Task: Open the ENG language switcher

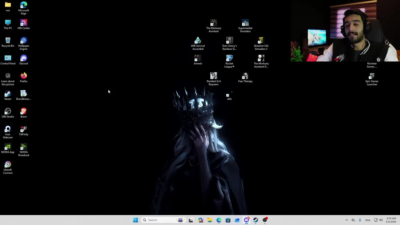Action: point(368,220)
